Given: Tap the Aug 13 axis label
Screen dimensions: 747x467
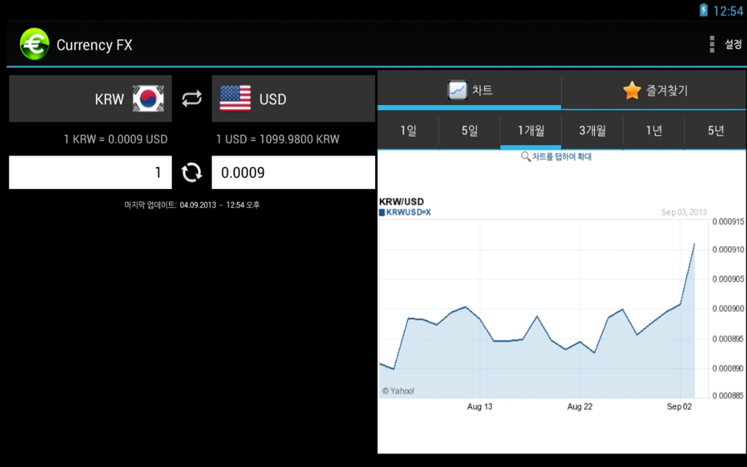Looking at the screenshot, I should [480, 406].
